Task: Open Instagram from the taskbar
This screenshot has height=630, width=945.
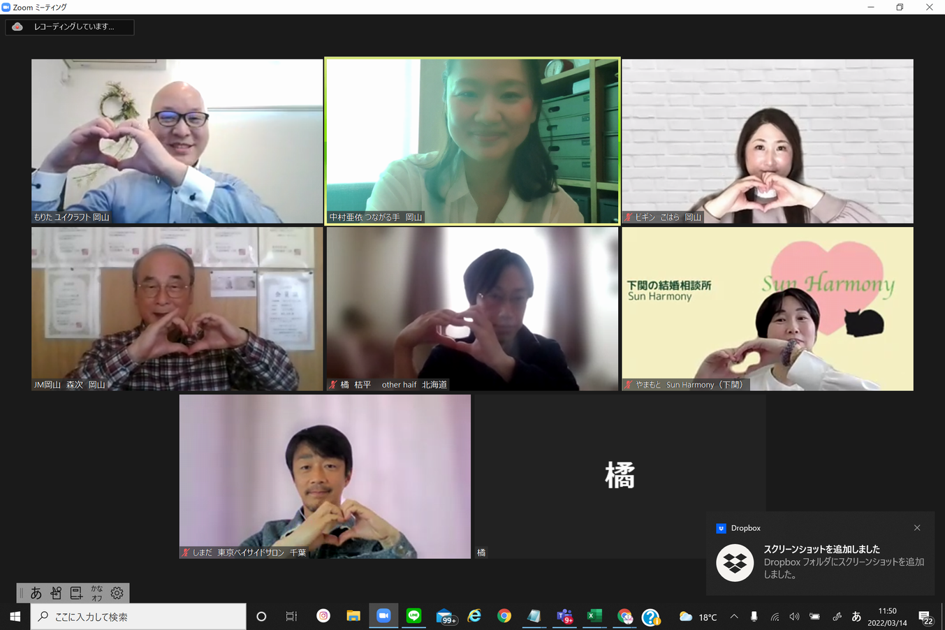Action: [x=323, y=616]
